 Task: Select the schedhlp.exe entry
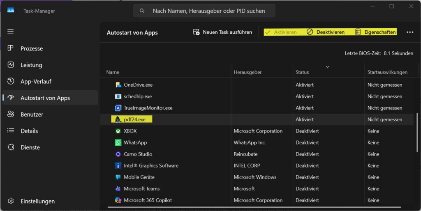(x=138, y=96)
